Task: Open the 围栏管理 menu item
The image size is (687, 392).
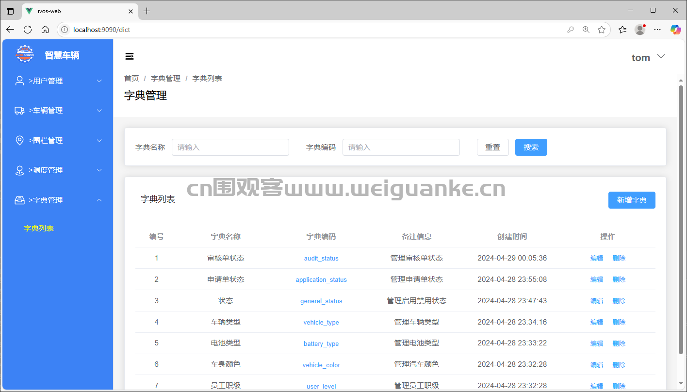Action: (x=58, y=141)
